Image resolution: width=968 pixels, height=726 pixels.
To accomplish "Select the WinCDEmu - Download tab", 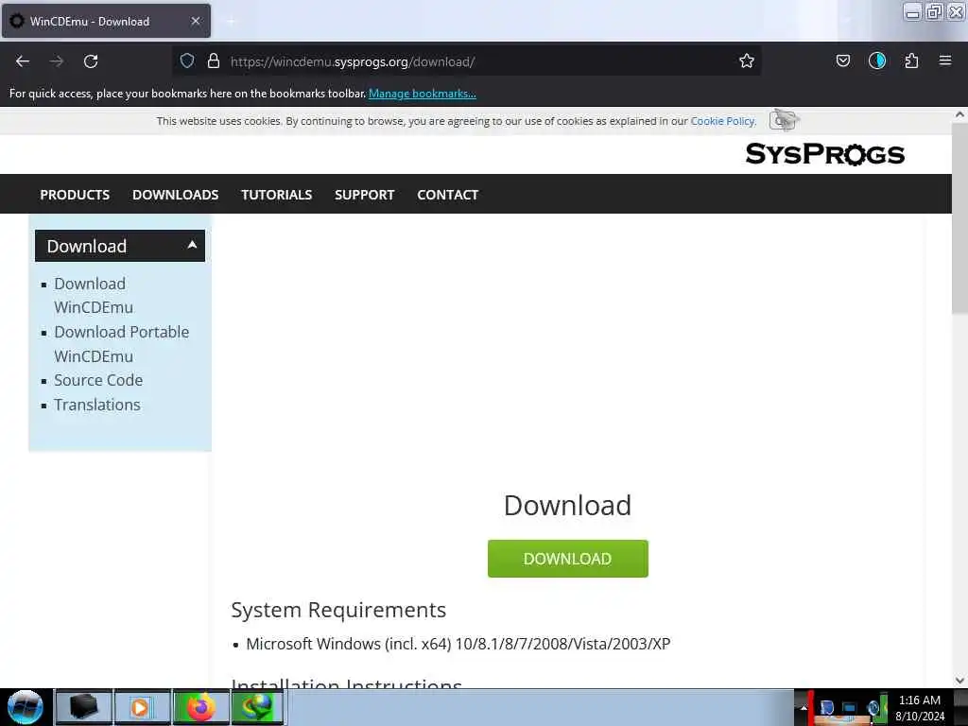I will coord(106,21).
